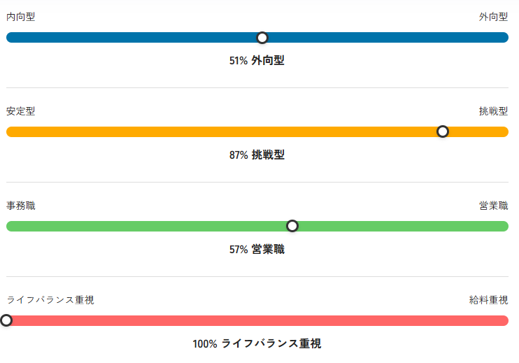
Task: Click the blue slider handle at 51%
Action: [x=262, y=38]
